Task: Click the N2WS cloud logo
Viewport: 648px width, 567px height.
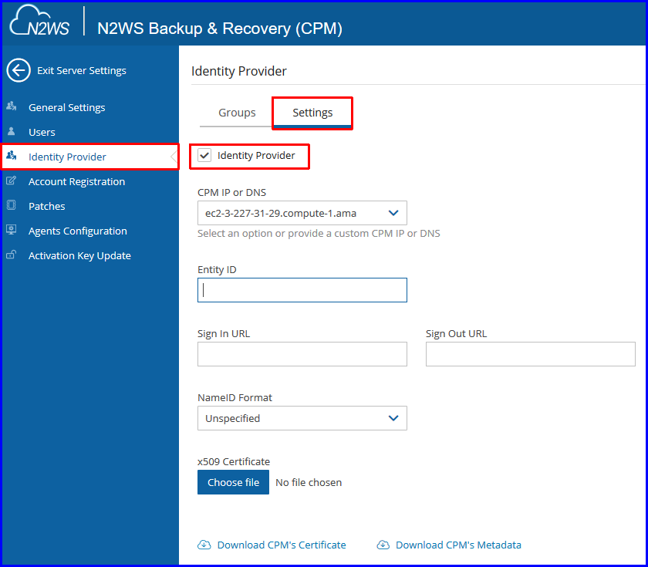Action: (x=39, y=21)
